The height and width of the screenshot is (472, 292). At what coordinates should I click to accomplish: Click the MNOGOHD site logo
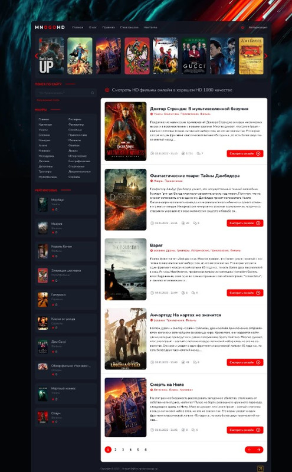click(x=50, y=27)
